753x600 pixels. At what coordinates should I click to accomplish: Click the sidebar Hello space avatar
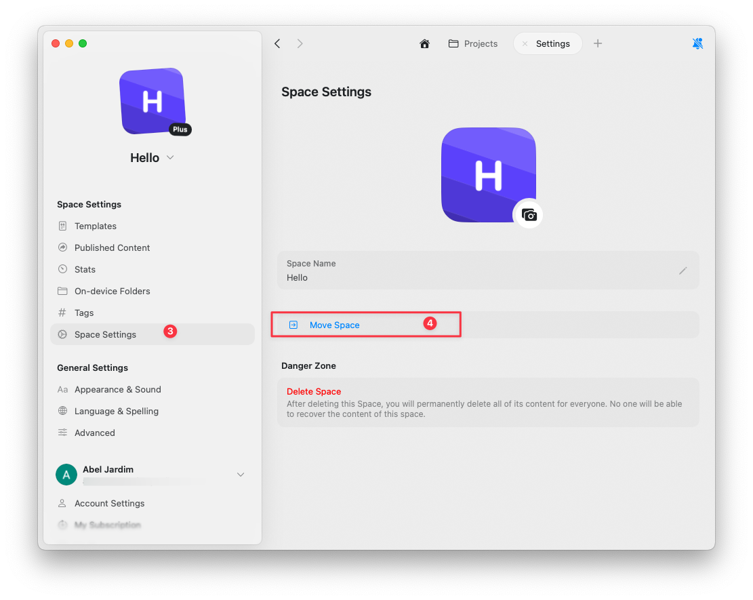152,101
